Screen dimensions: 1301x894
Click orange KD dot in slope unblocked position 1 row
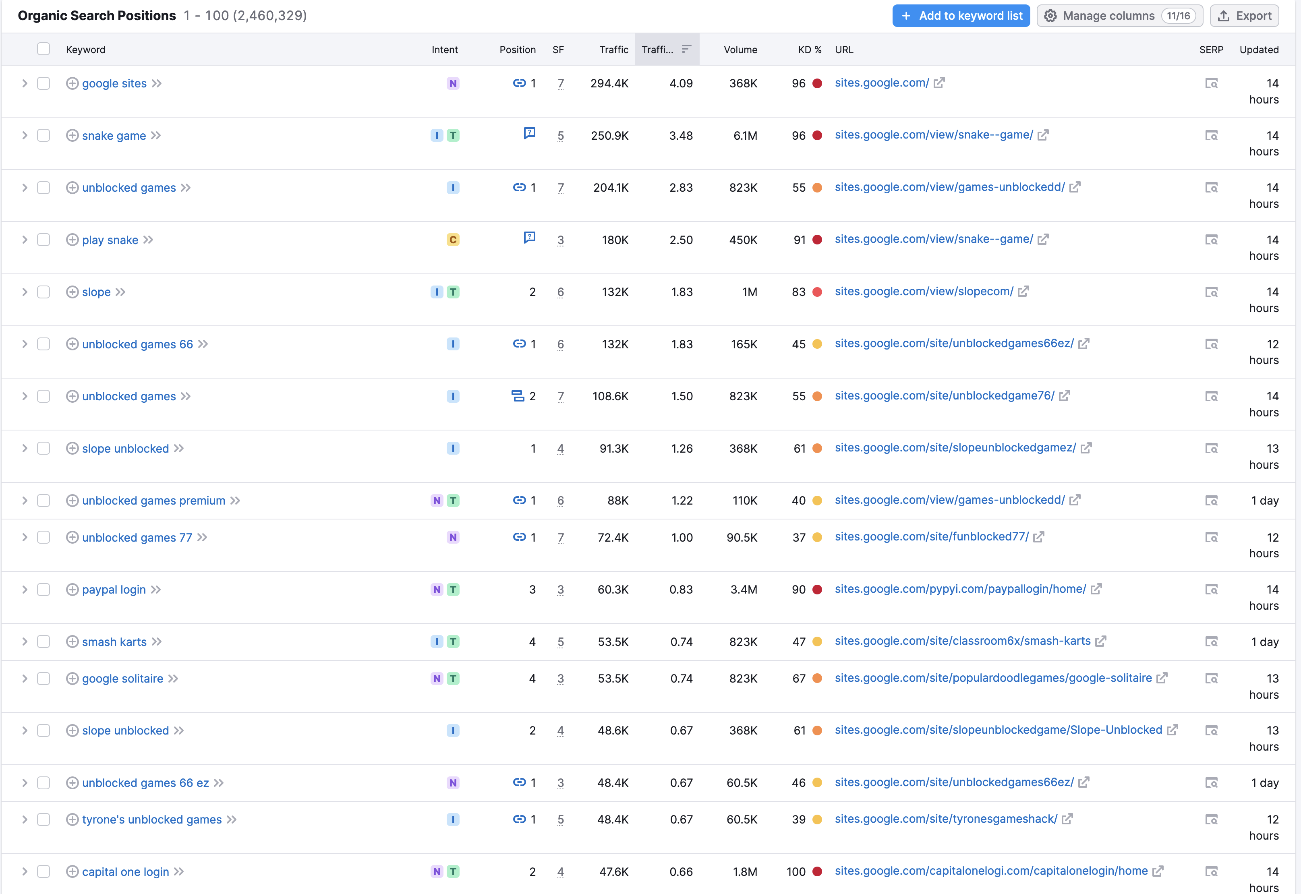[817, 448]
